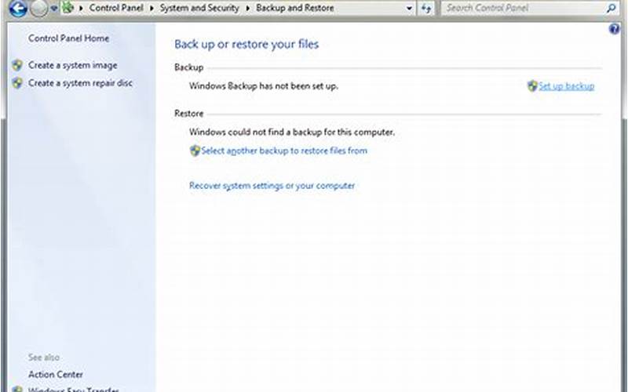
Task: Refresh the Backup and Restore page
Action: (426, 8)
